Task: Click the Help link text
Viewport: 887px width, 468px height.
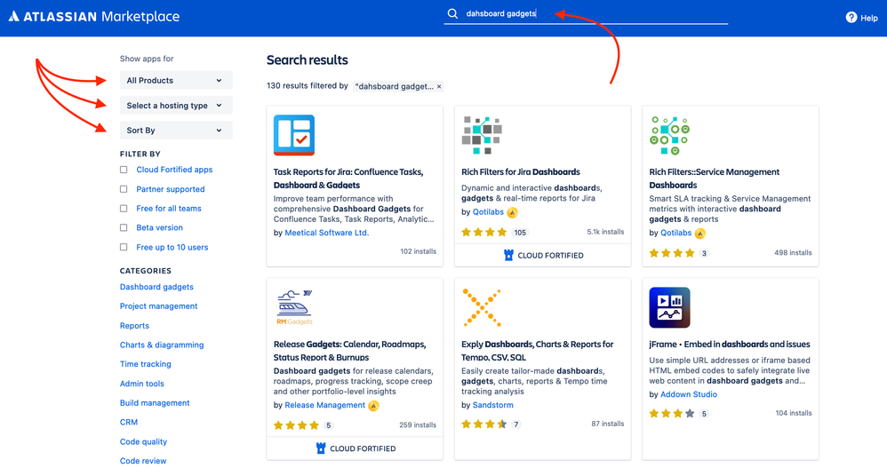Action: pyautogui.click(x=869, y=18)
